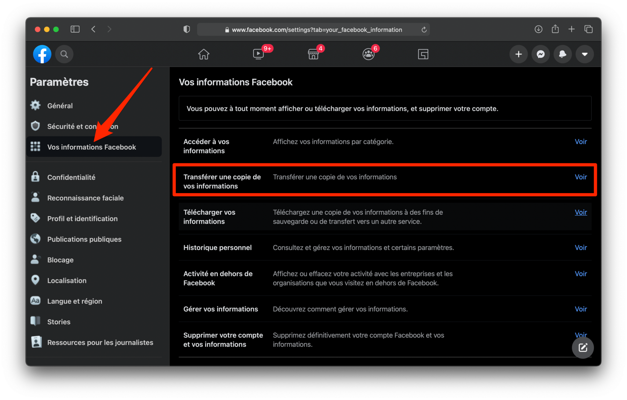Open the Safari share menu
This screenshot has height=400, width=627.
[x=555, y=29]
